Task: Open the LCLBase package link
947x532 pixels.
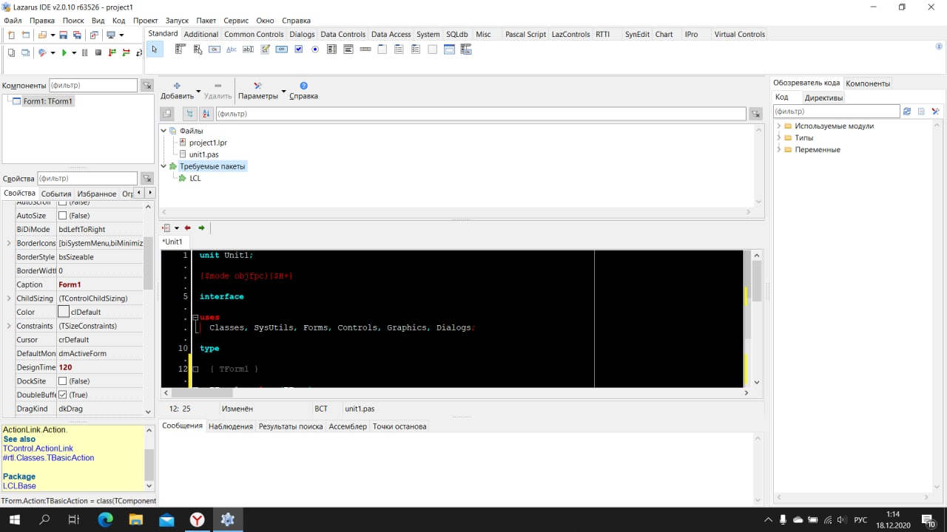Action: pyautogui.click(x=19, y=486)
